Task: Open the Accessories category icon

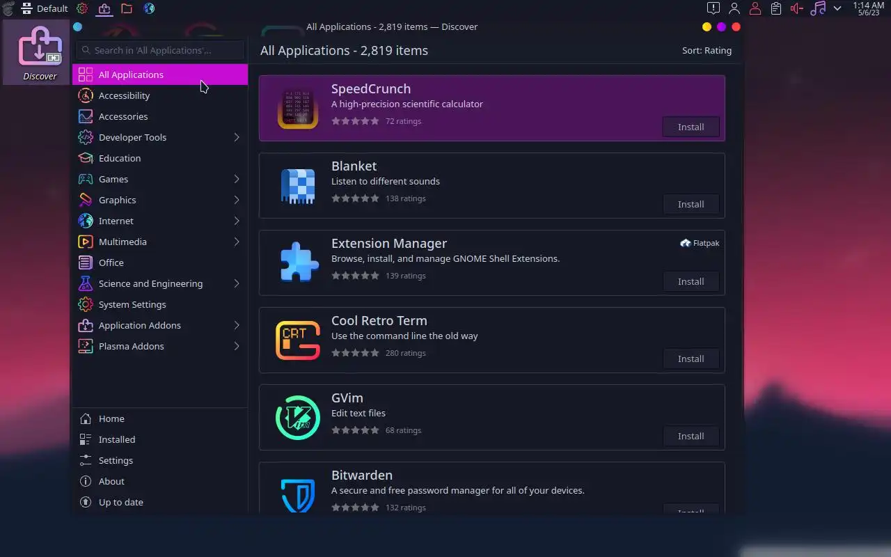Action: coord(86,116)
